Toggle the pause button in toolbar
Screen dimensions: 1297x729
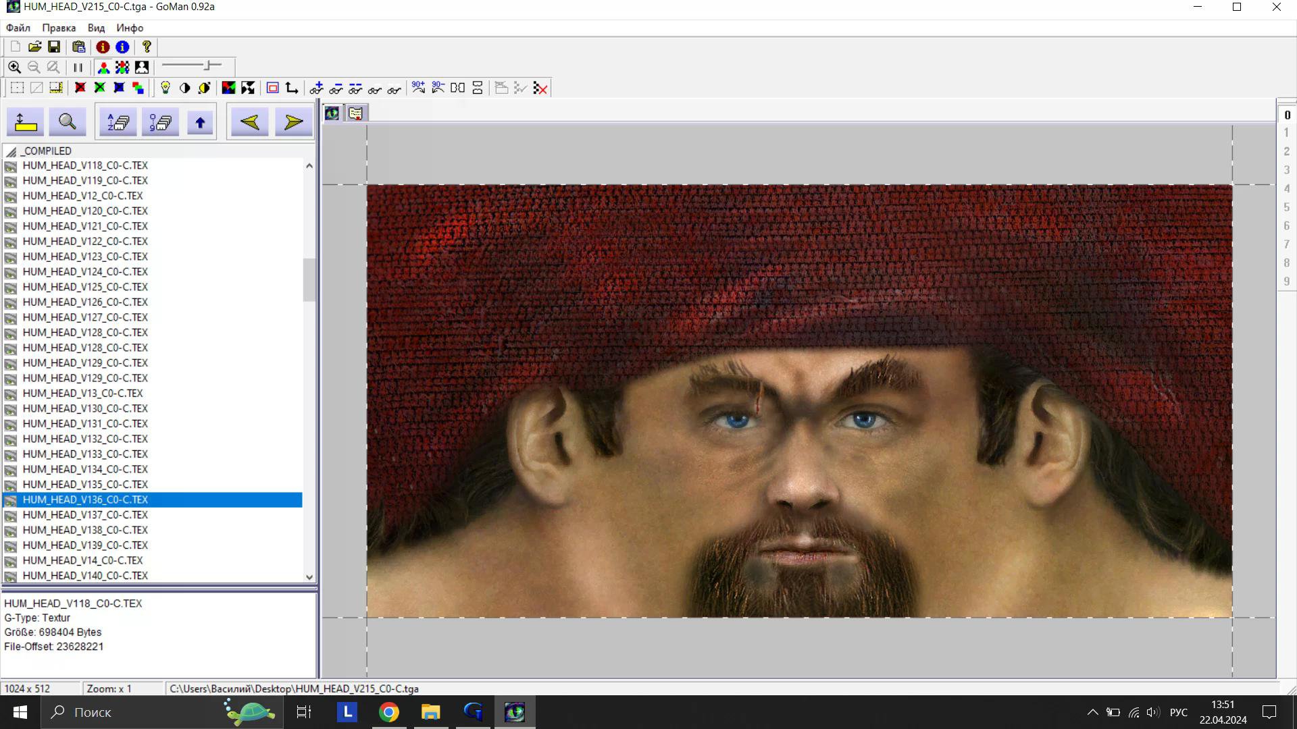point(78,67)
